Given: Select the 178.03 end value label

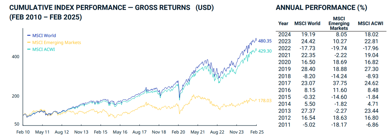Looking at the screenshot, I should (265, 100).
